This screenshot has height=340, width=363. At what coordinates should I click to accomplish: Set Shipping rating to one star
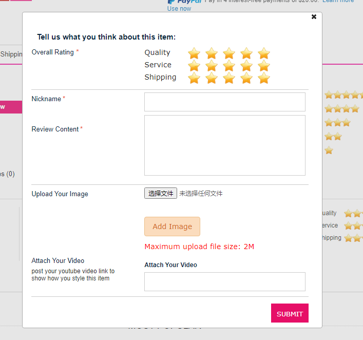(x=194, y=78)
